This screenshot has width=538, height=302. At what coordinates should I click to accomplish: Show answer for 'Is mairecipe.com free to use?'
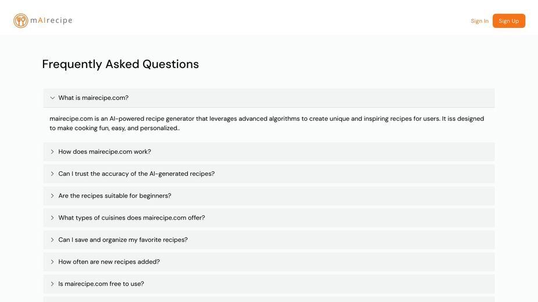[x=269, y=284]
